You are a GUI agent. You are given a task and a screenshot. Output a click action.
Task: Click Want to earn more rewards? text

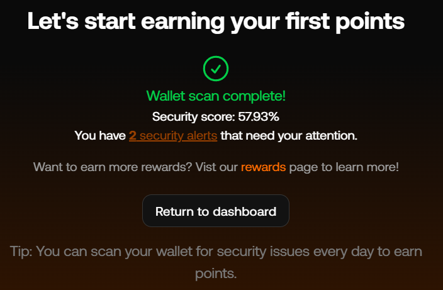click(x=113, y=167)
